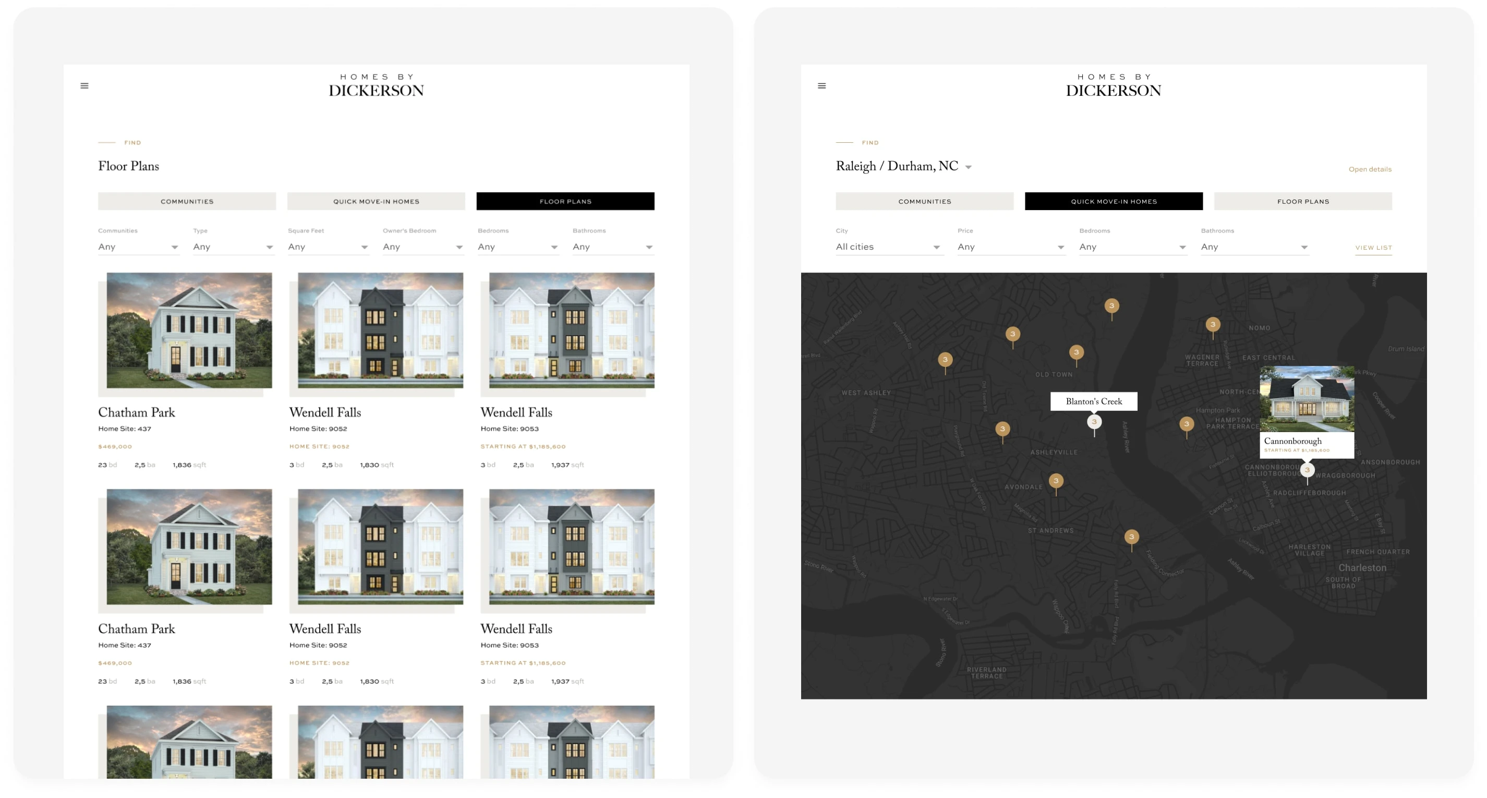
Task: Click the Charleston city label on map
Action: click(1362, 568)
